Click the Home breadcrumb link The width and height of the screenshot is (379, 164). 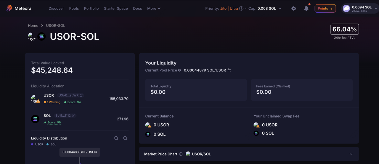pyautogui.click(x=33, y=26)
